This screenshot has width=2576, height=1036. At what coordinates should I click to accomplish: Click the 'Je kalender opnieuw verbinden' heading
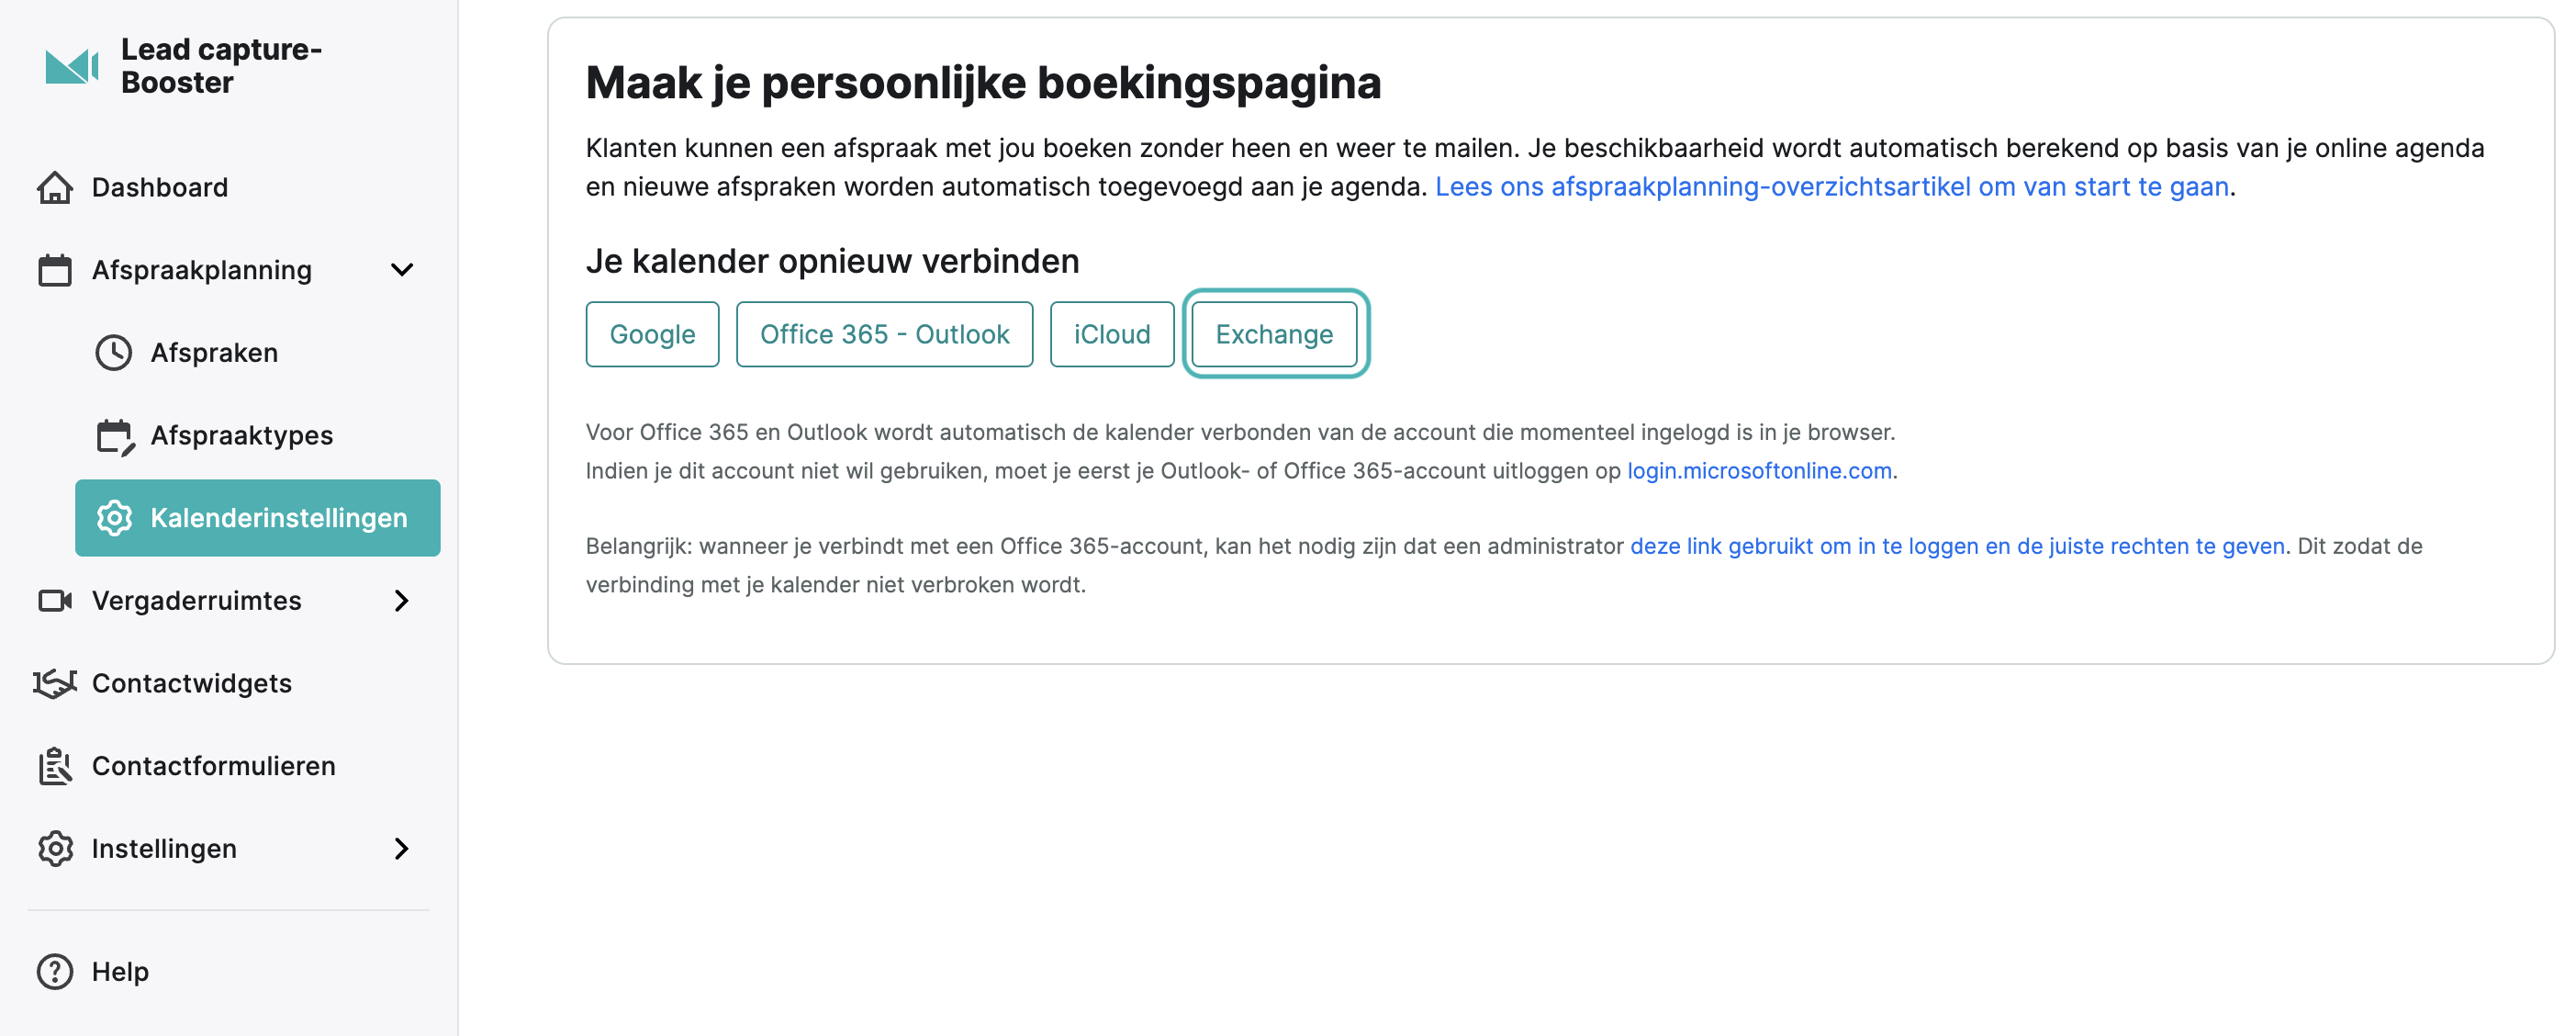click(832, 261)
